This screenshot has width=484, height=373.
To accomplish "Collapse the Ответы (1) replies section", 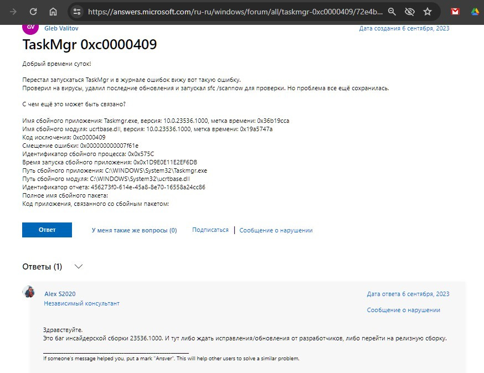I will coord(79,267).
